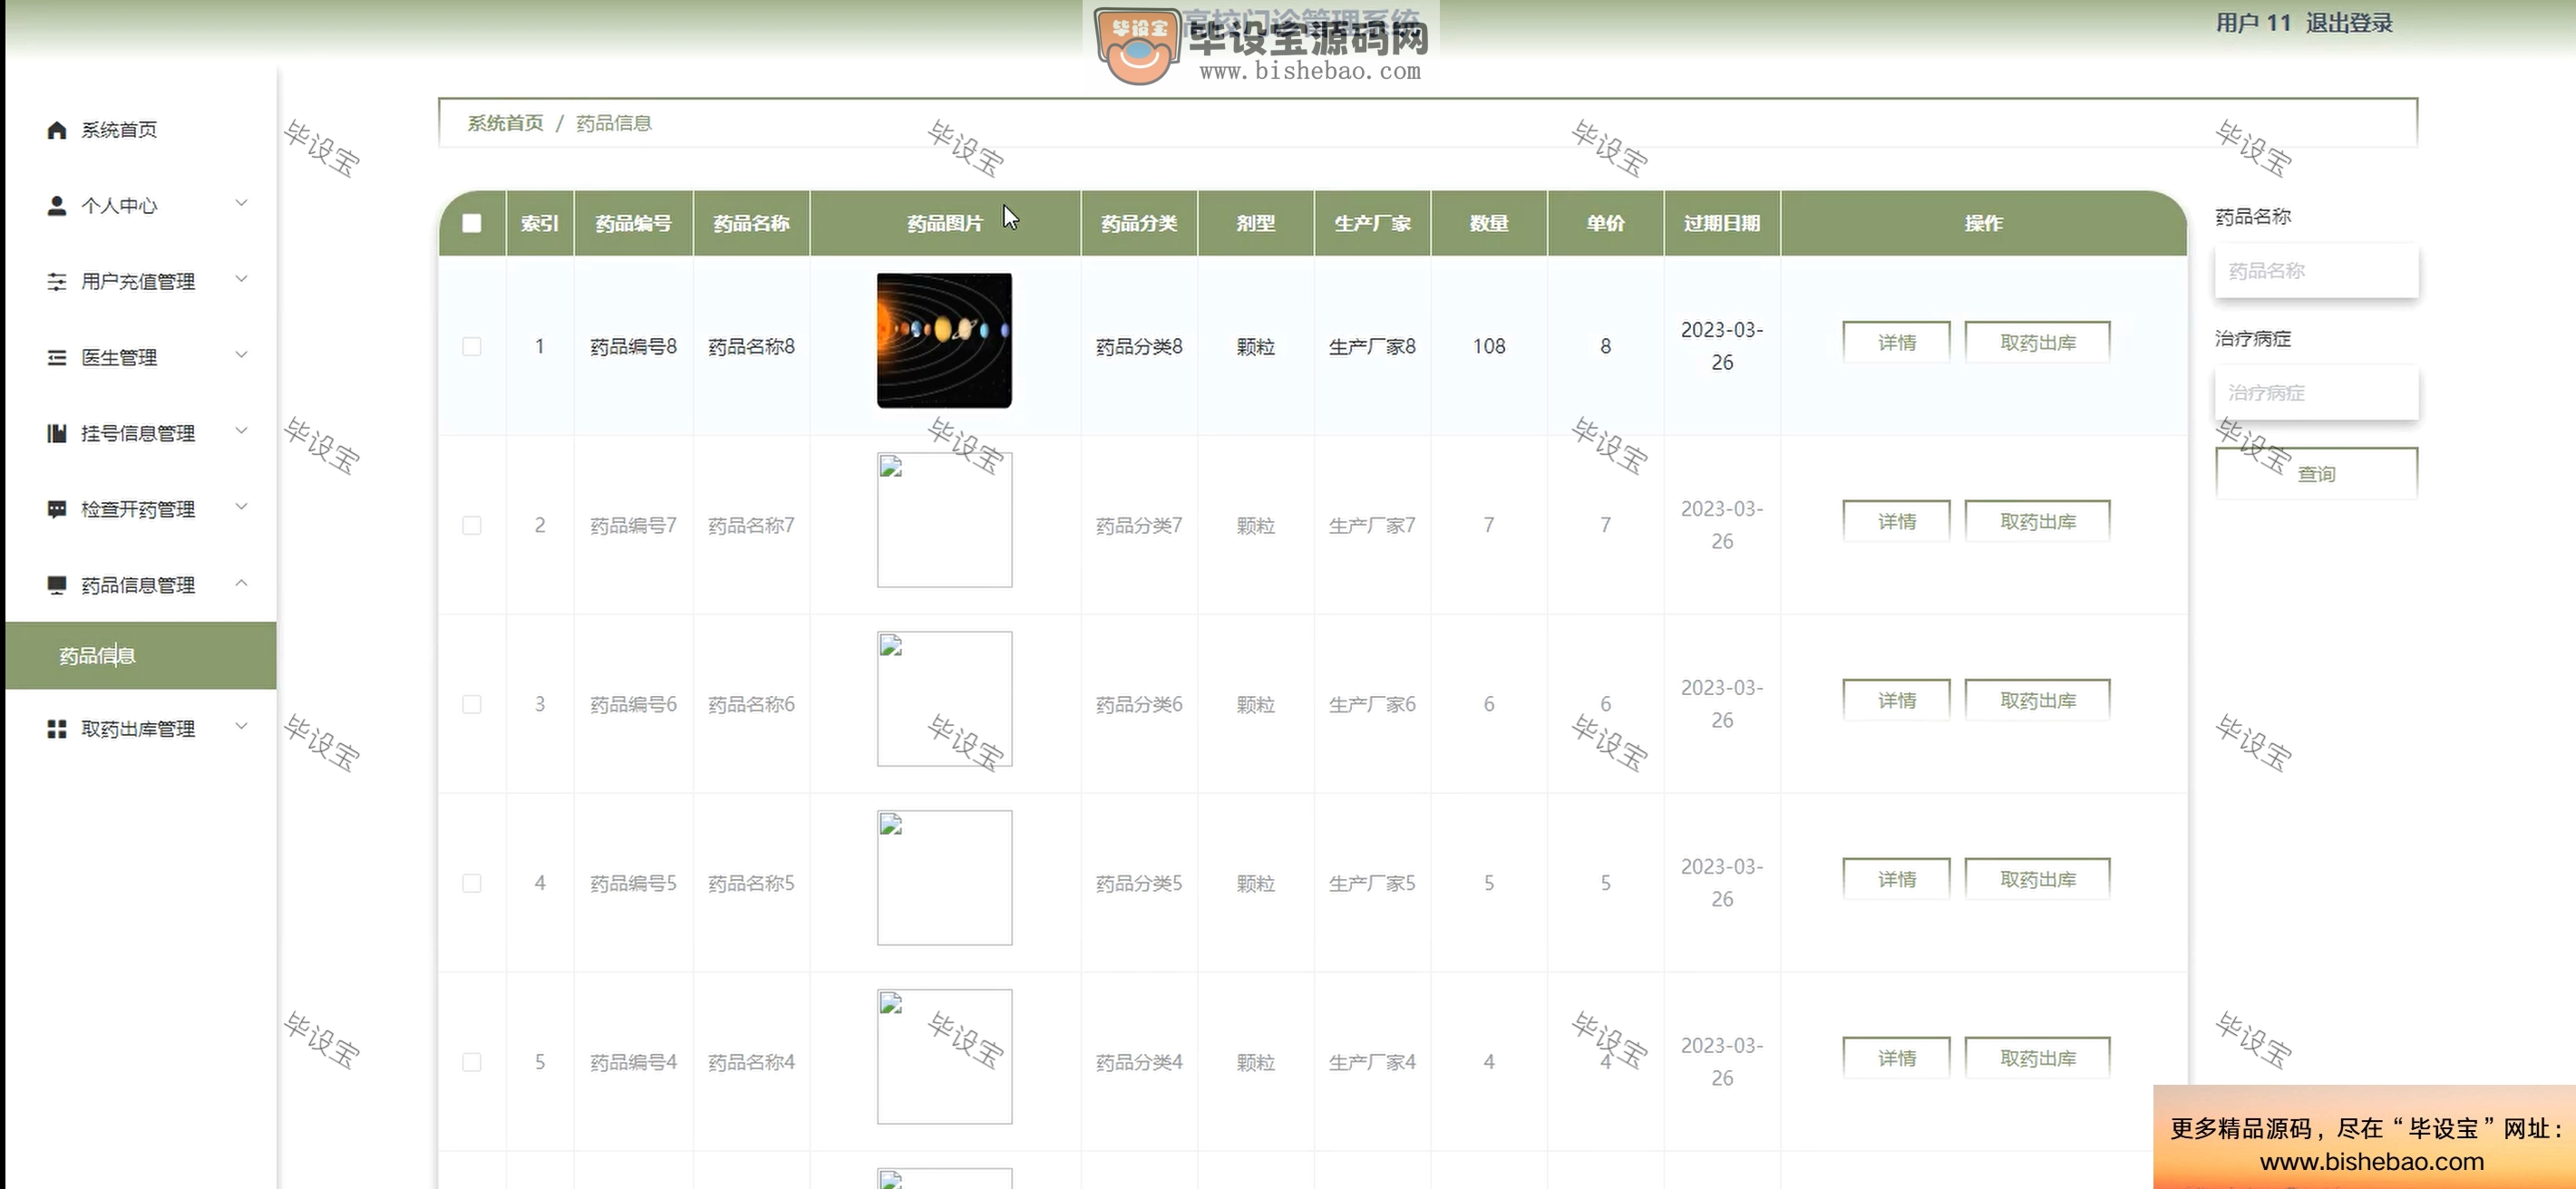2576x1189 pixels.
Task: Click the broken image thumbnail for 药品名称6
Action: pos(944,699)
